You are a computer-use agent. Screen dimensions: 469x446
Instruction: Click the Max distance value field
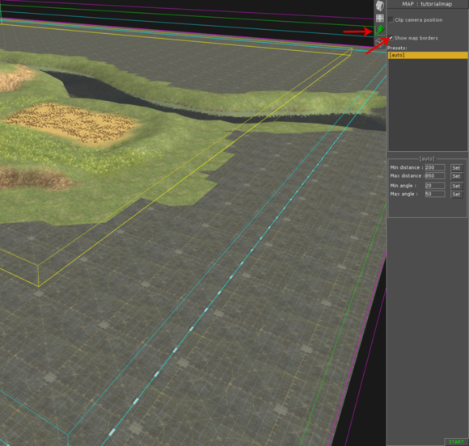coord(435,176)
